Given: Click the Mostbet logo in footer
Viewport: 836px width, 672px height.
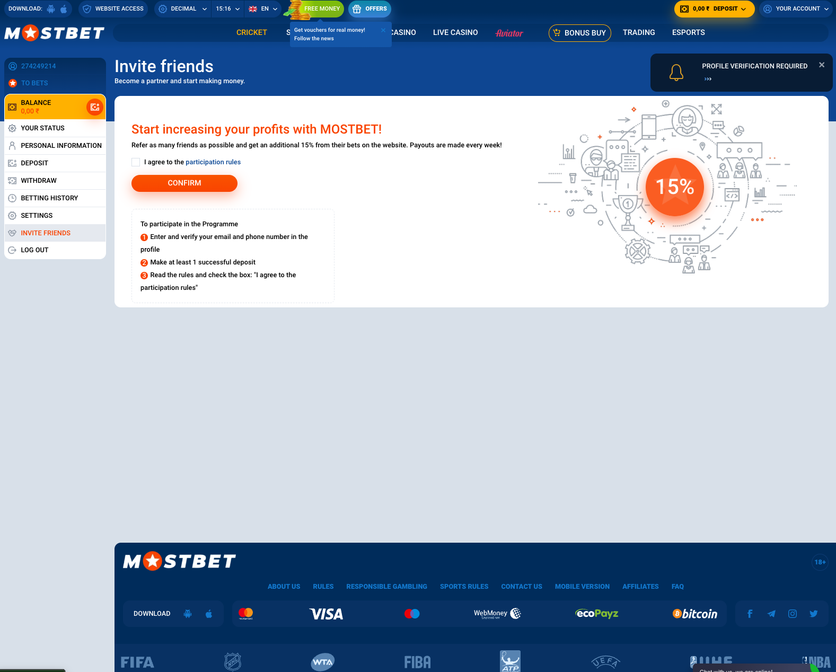Looking at the screenshot, I should tap(179, 561).
